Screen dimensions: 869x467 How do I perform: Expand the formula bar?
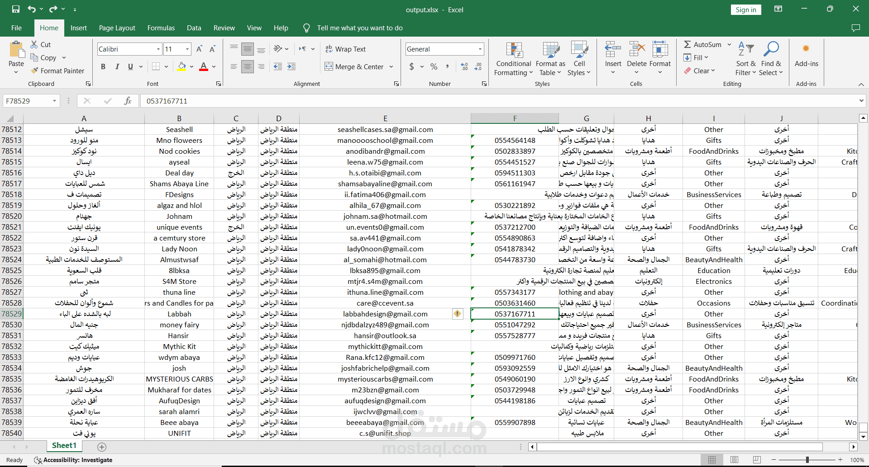(x=861, y=101)
